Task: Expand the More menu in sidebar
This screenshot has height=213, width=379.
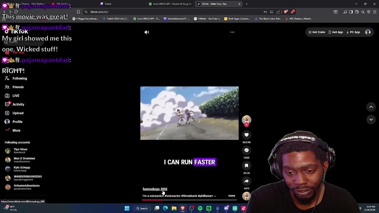Action: (13, 130)
